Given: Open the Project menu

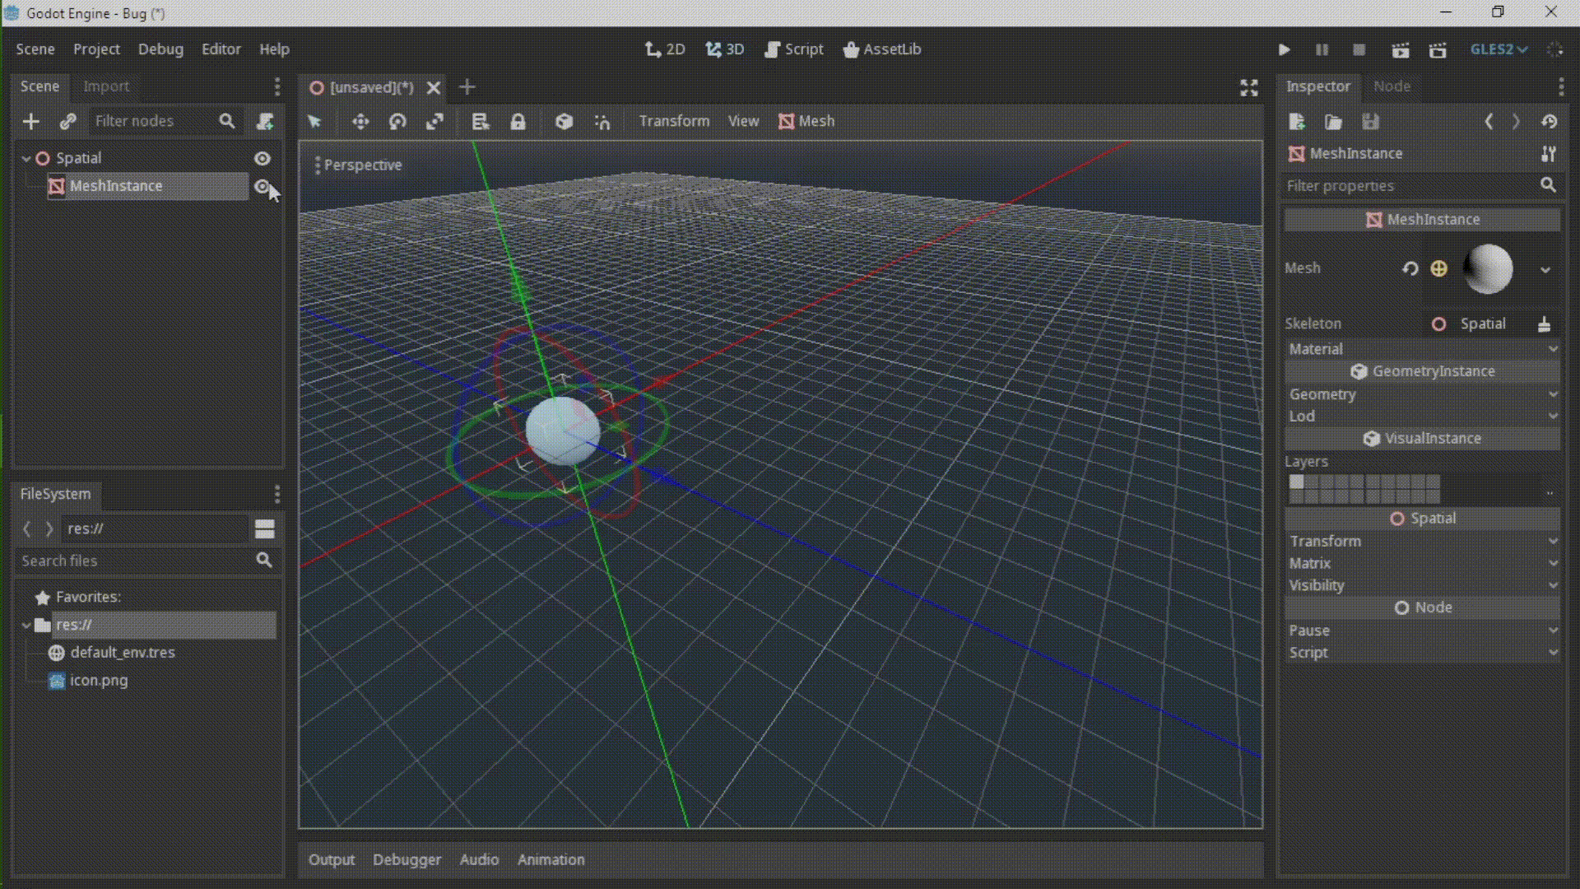Looking at the screenshot, I should [x=96, y=49].
